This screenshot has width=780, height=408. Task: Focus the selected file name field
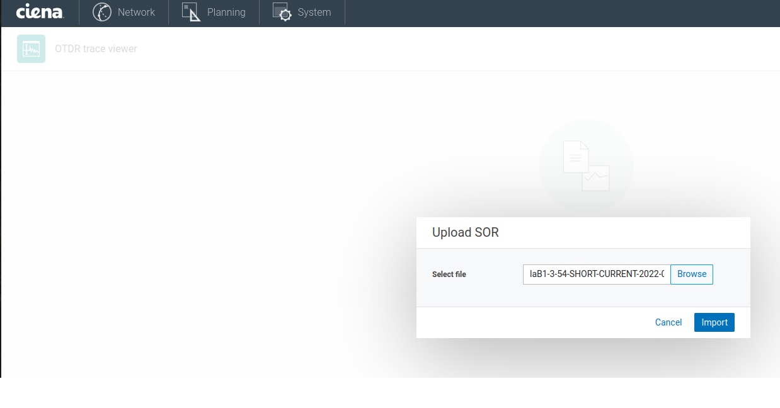[x=596, y=275]
